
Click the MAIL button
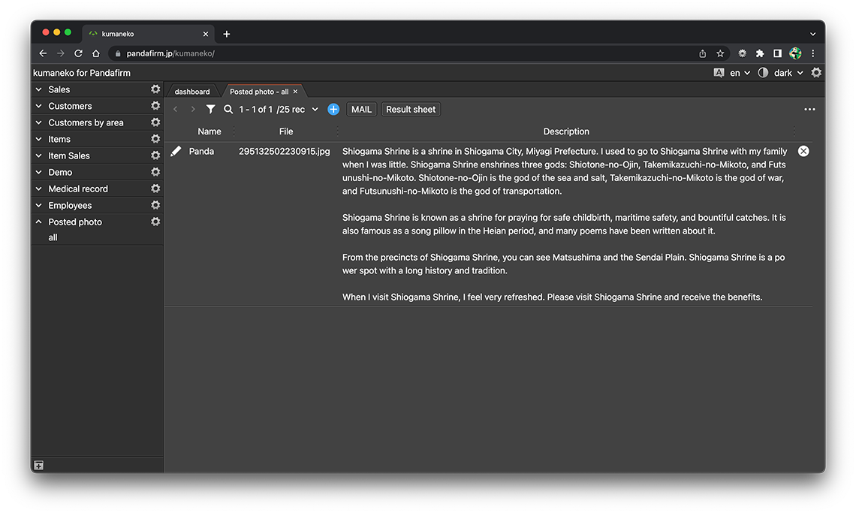click(361, 110)
